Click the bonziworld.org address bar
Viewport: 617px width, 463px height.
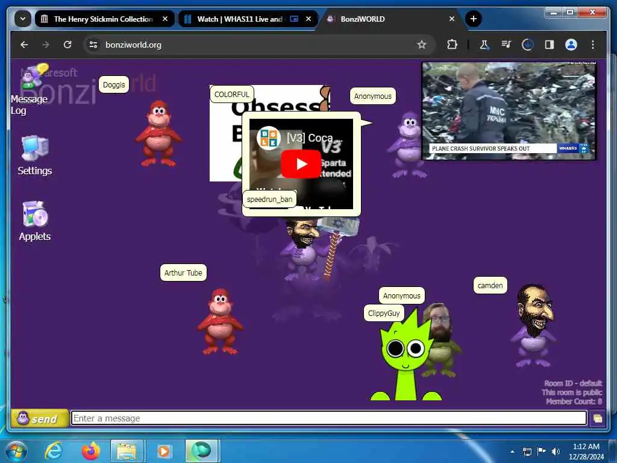coord(260,45)
